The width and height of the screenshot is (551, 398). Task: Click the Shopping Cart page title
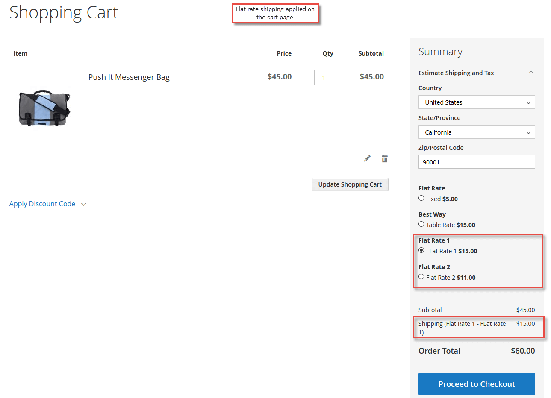pos(64,12)
